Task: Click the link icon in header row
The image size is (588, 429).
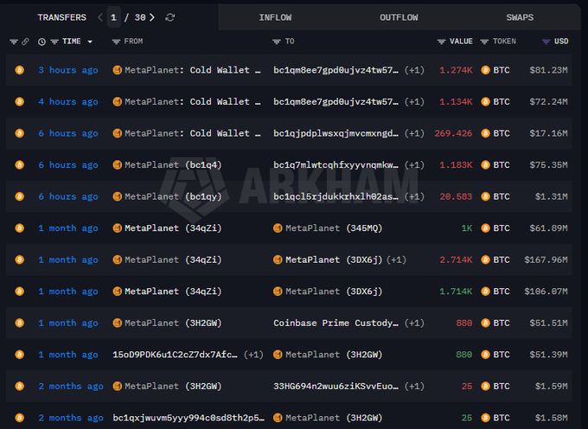Action: [25, 42]
